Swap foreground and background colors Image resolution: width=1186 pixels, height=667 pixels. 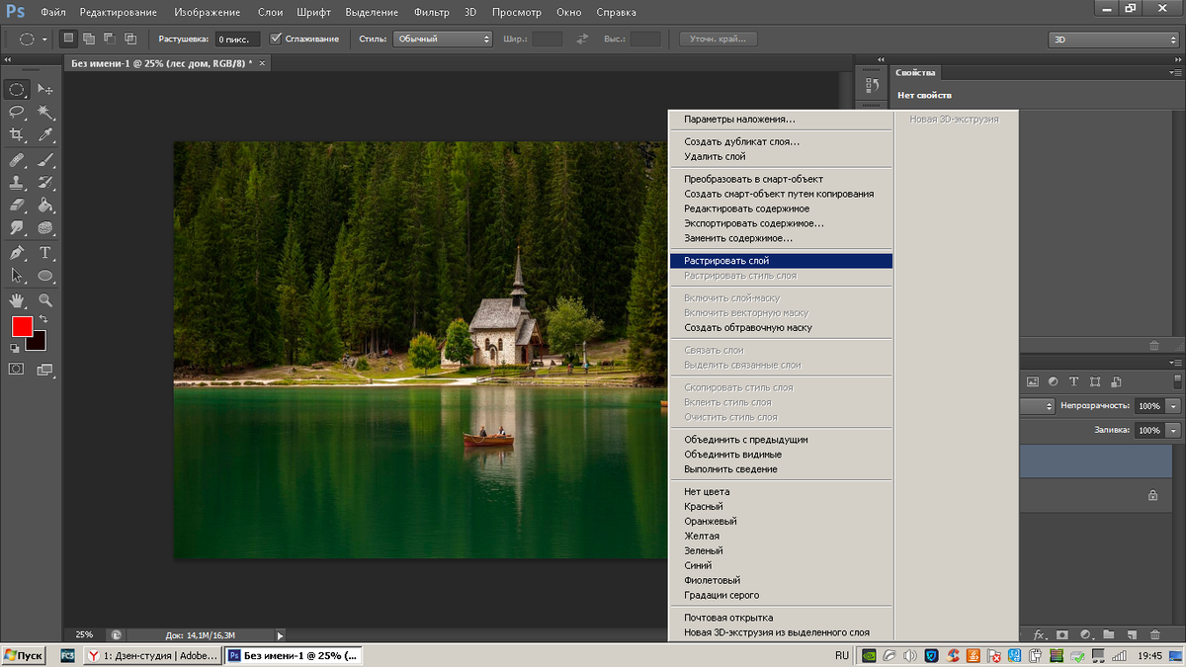point(42,320)
